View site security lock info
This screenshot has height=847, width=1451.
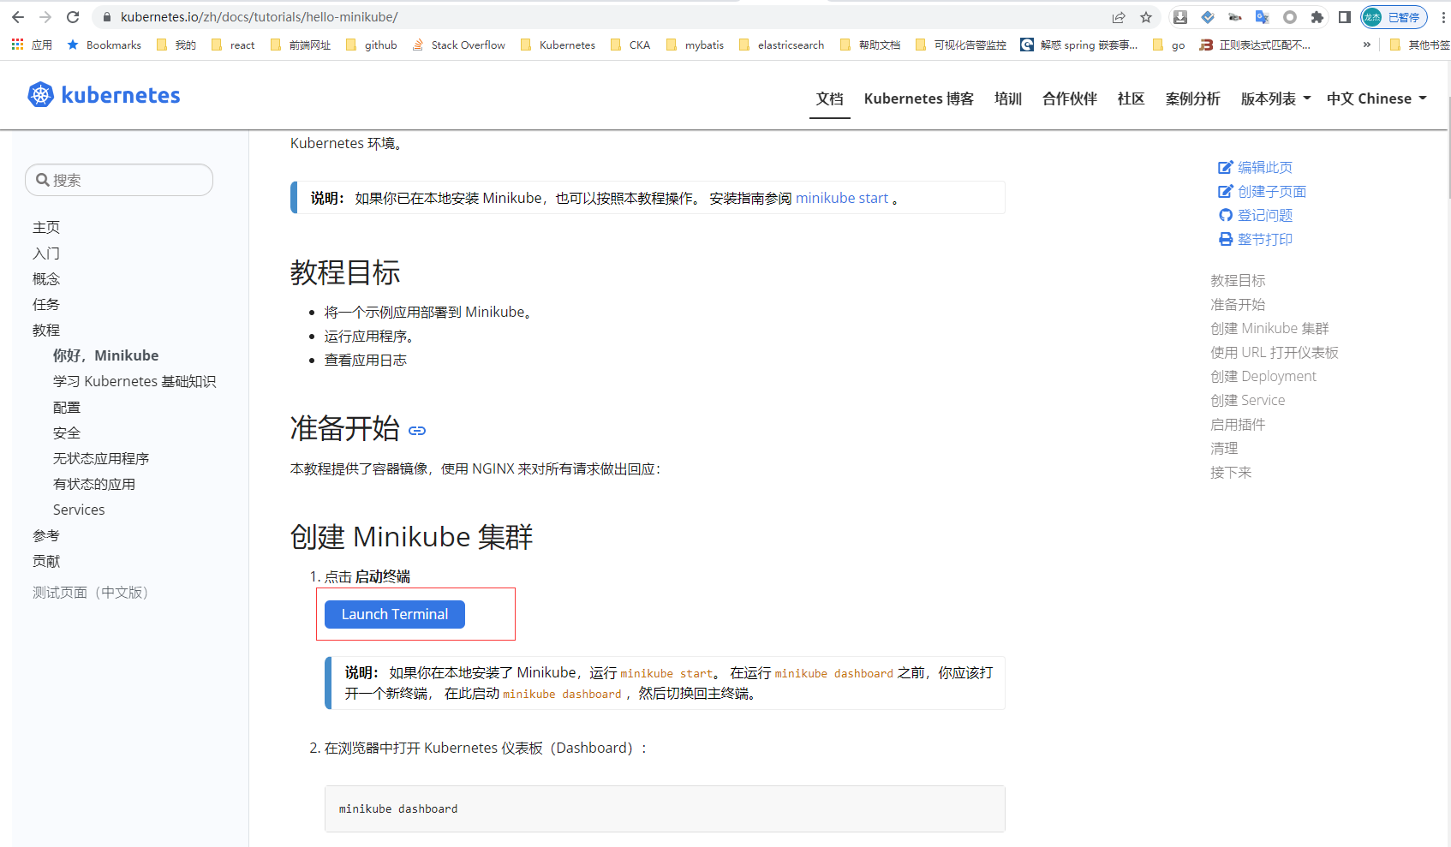(106, 17)
